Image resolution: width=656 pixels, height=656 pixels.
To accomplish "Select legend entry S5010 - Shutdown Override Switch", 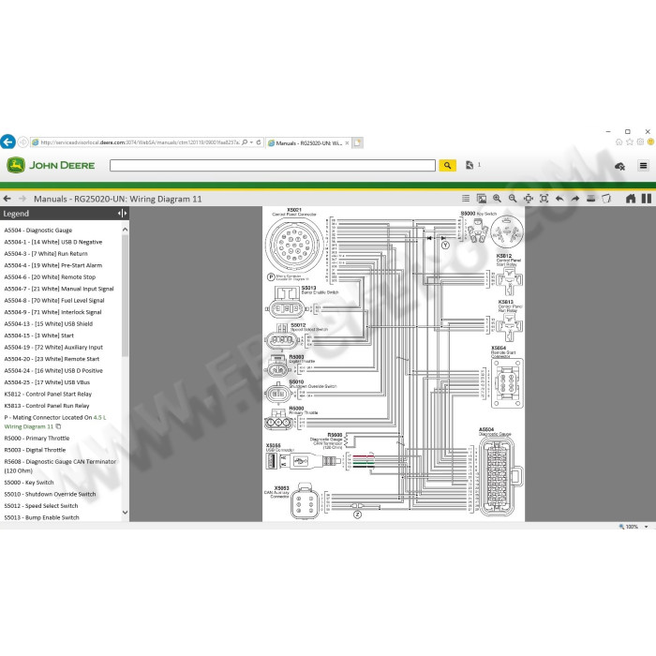I will click(x=51, y=494).
